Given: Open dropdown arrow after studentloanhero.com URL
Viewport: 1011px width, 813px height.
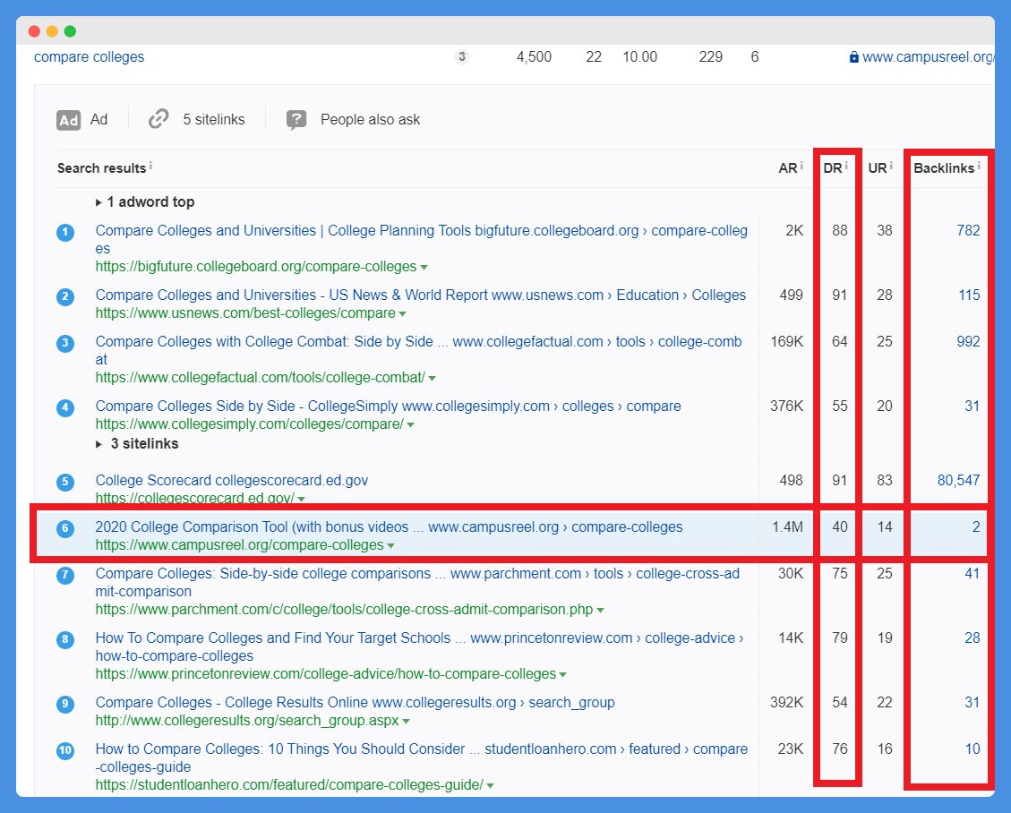Looking at the screenshot, I should (491, 786).
